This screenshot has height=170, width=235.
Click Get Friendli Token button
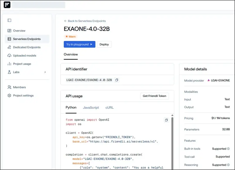[155, 96]
